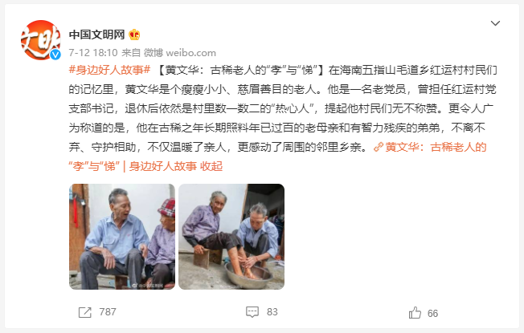The height and width of the screenshot is (333, 524).
Task: Click the 微博 weibo.com source text
Action: (x=180, y=53)
